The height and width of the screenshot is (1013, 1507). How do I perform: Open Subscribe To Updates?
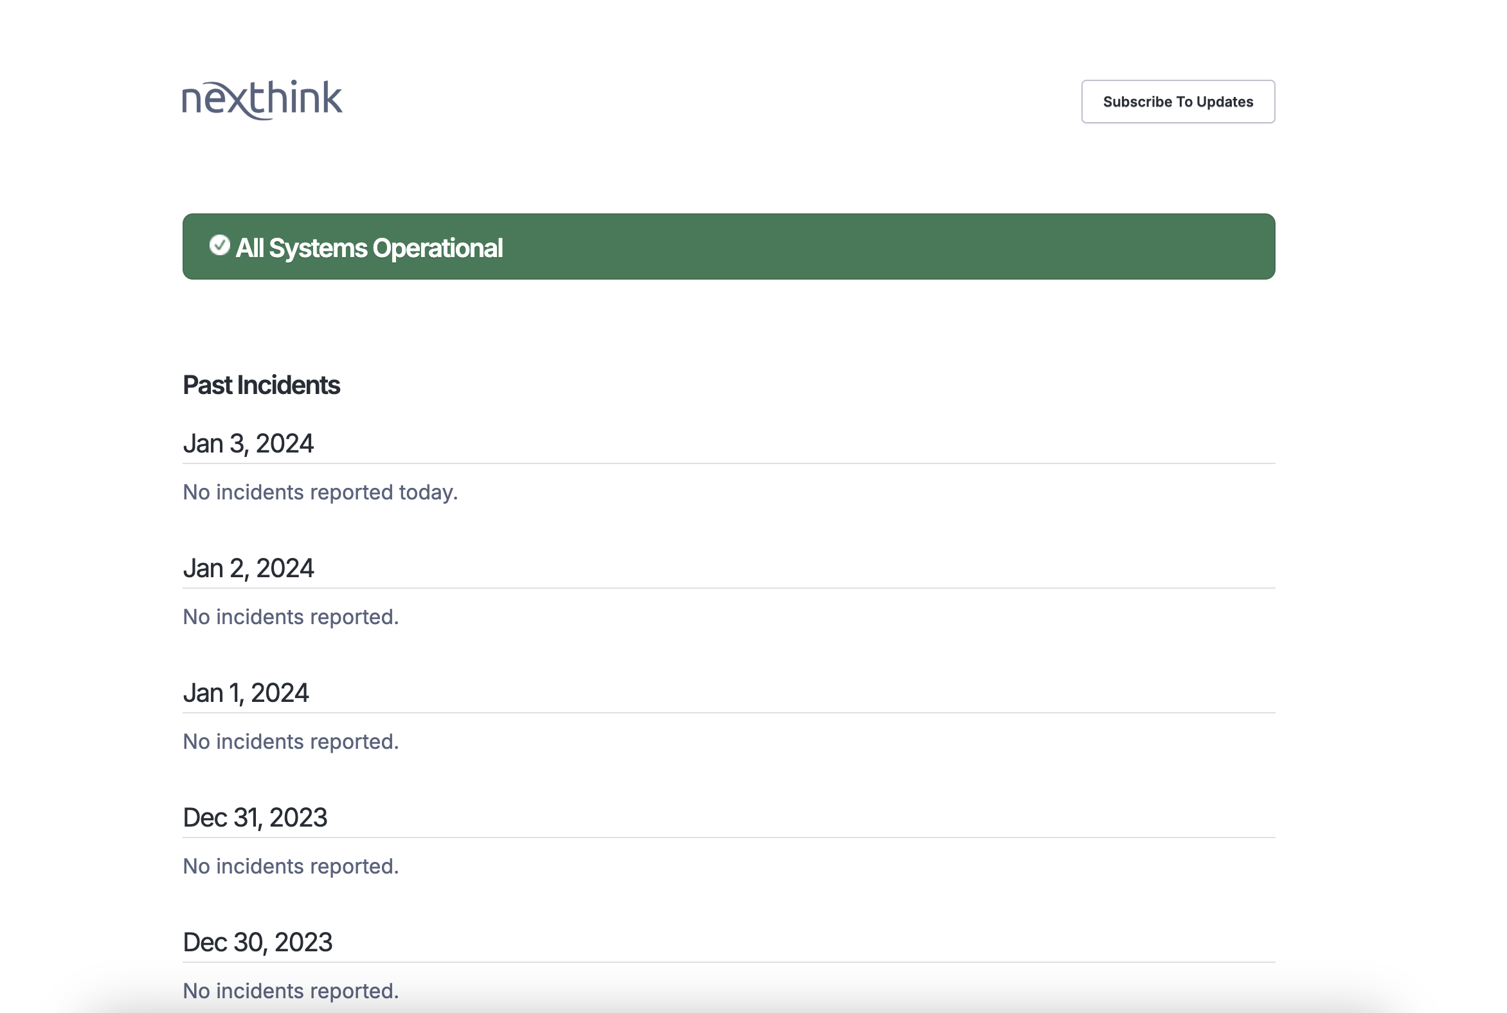coord(1177,102)
